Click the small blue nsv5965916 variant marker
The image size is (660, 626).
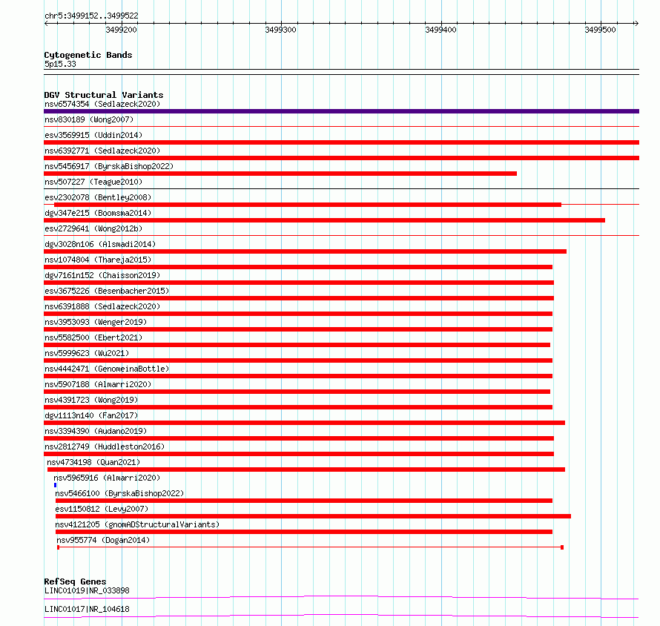click(x=55, y=485)
